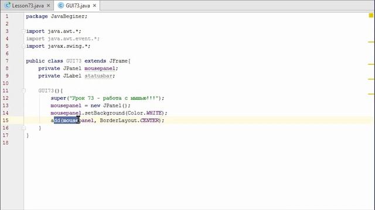Click the greyed 'import java.awt.event.*;' line
This screenshot has height=210, width=375.
[63, 38]
